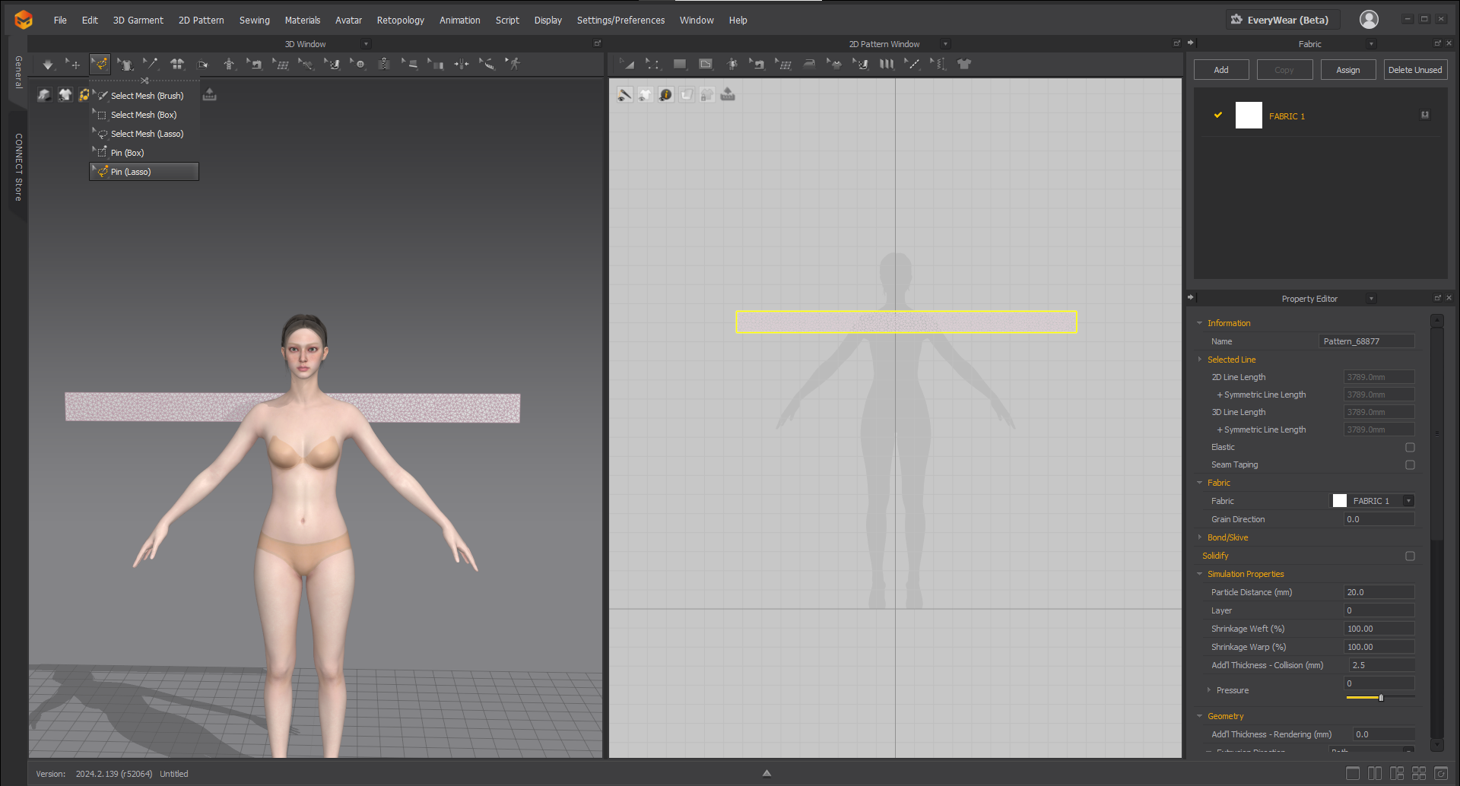The height and width of the screenshot is (786, 1460).
Task: Click the Particle Distance value field
Action: pyautogui.click(x=1379, y=592)
